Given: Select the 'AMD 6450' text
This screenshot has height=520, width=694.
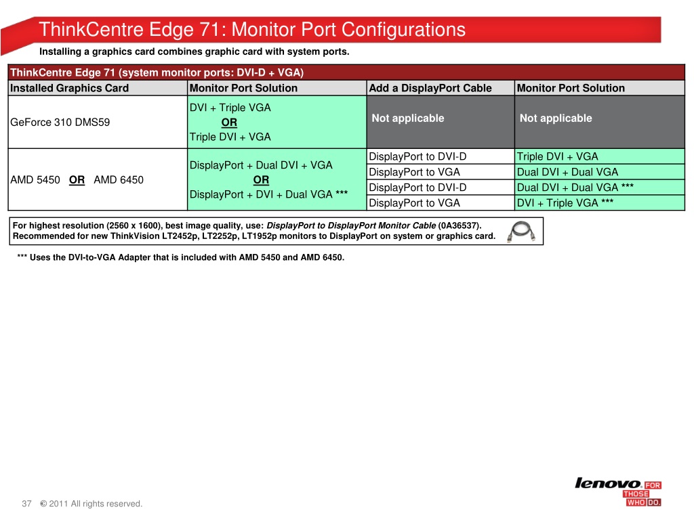Looking at the screenshot, I should click(x=119, y=180).
